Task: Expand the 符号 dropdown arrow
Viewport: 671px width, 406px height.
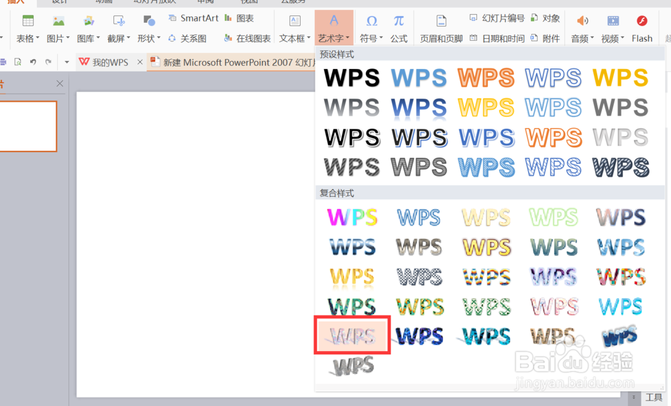Action: 381,38
